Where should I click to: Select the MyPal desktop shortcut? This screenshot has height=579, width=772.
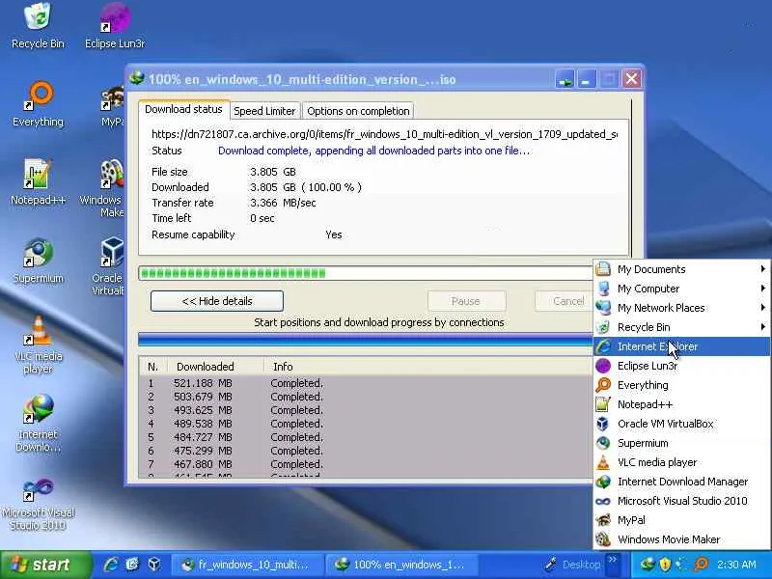point(112,106)
